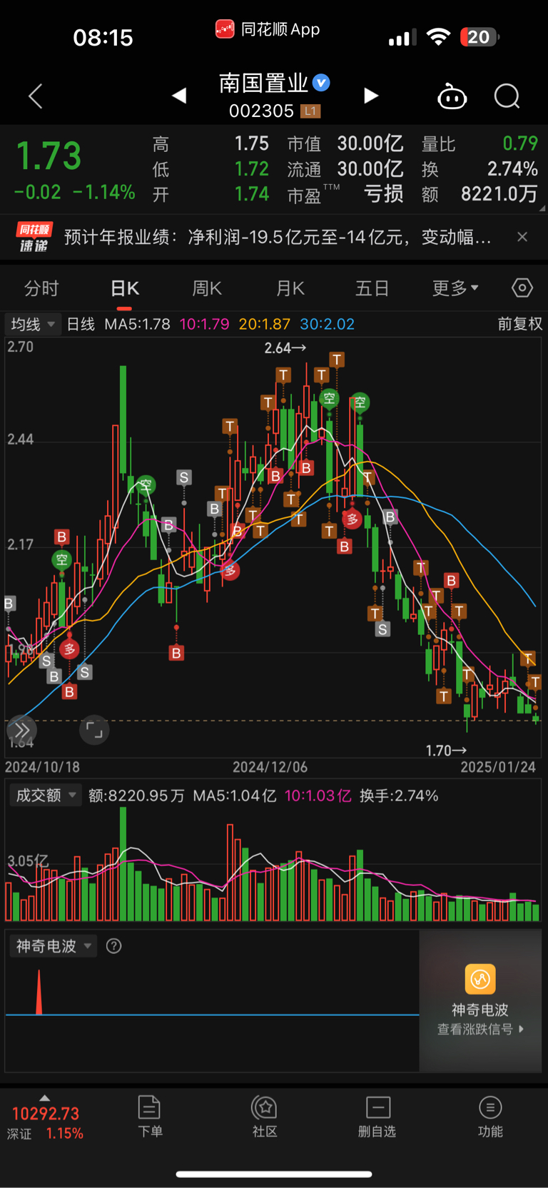548x1188 pixels.
Task: Expand chart with double-chevron icon
Action: [21, 730]
